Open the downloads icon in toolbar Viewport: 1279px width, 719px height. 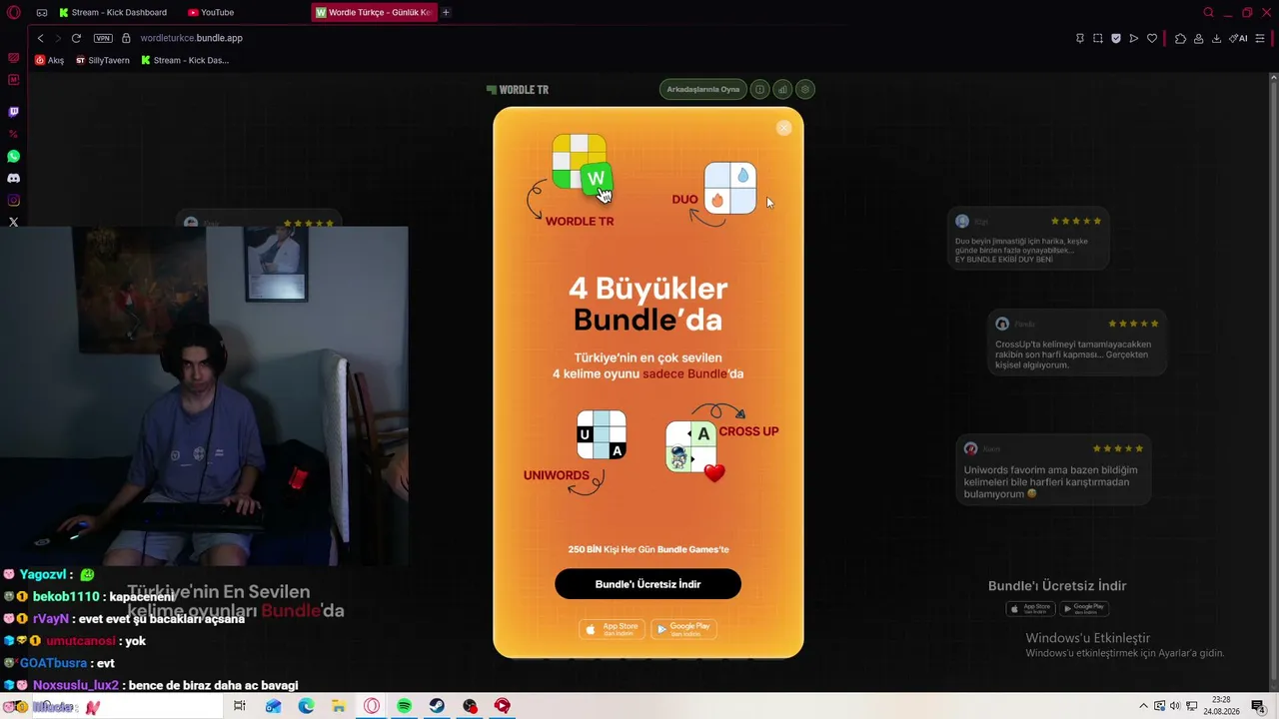pos(1216,38)
